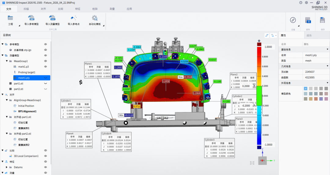The image size is (330, 175).
Task: Click the part1.stl mesh icon
Action: tap(10, 83)
